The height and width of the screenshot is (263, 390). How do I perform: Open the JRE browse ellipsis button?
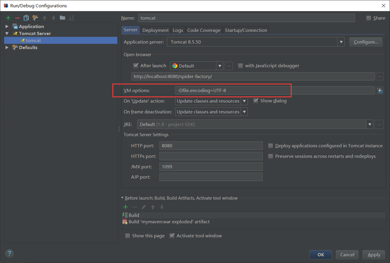click(x=379, y=124)
